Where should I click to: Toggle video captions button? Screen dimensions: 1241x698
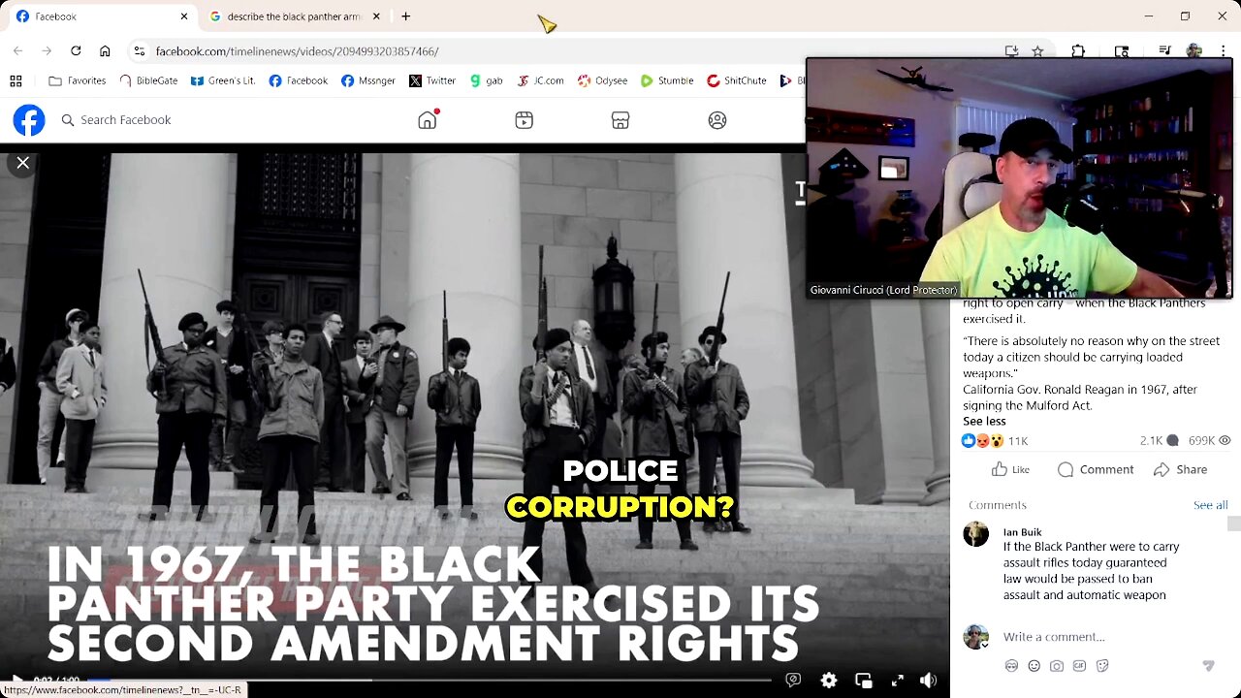pyautogui.click(x=793, y=681)
